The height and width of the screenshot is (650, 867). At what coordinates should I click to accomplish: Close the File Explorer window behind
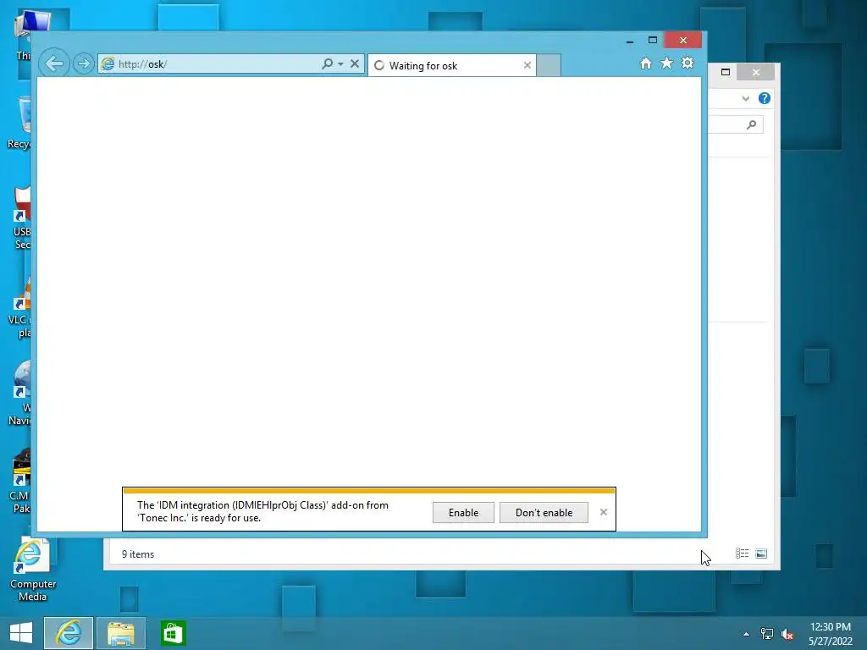756,73
